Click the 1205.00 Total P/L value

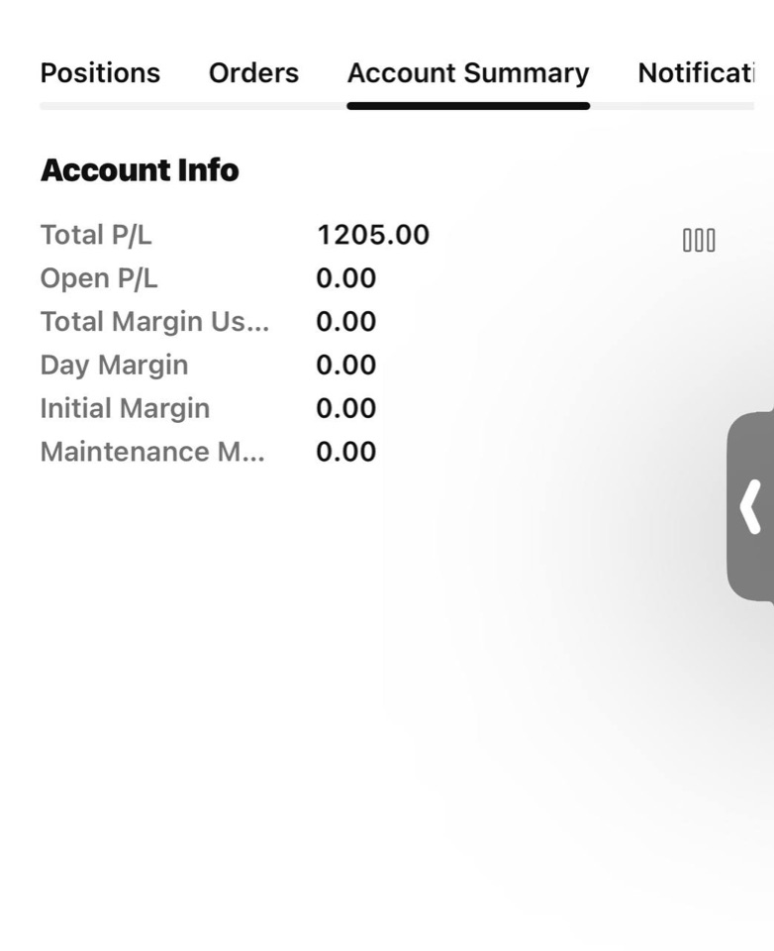click(373, 235)
